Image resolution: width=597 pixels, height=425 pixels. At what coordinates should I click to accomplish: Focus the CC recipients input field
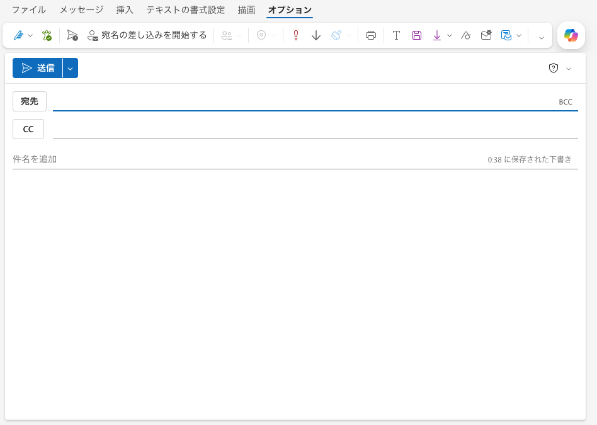point(316,129)
